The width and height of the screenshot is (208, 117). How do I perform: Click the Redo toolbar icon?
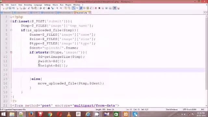pos(44,8)
